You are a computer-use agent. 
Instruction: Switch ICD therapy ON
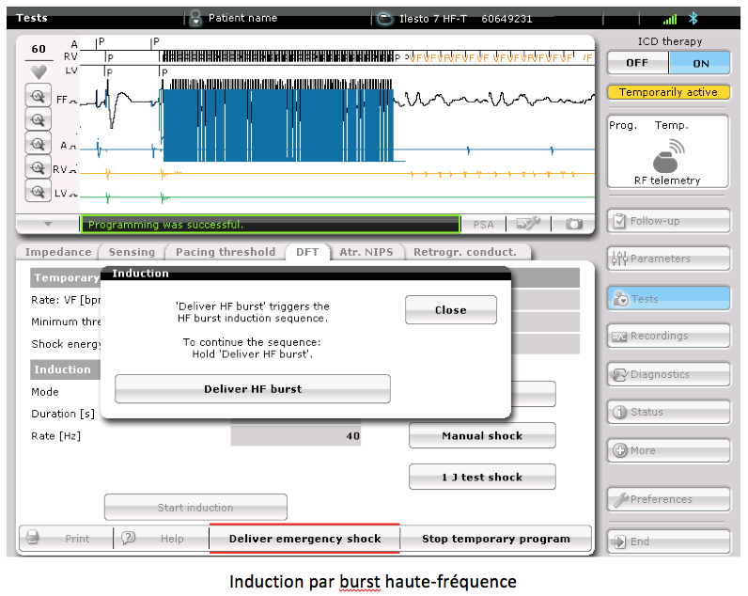point(700,63)
